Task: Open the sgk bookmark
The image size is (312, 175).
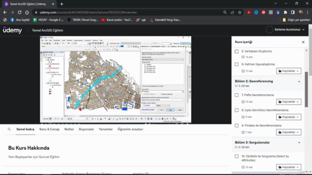Action: click(x=141, y=20)
